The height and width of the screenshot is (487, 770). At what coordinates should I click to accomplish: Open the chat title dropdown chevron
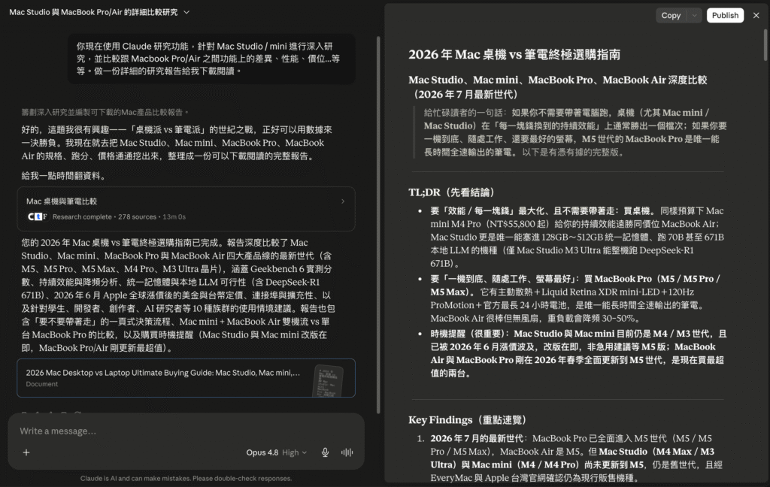(x=186, y=12)
